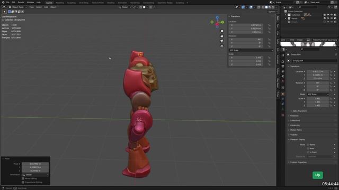Open the Global transform orientation dropdown
339x190 pixels.
click(x=125, y=7)
